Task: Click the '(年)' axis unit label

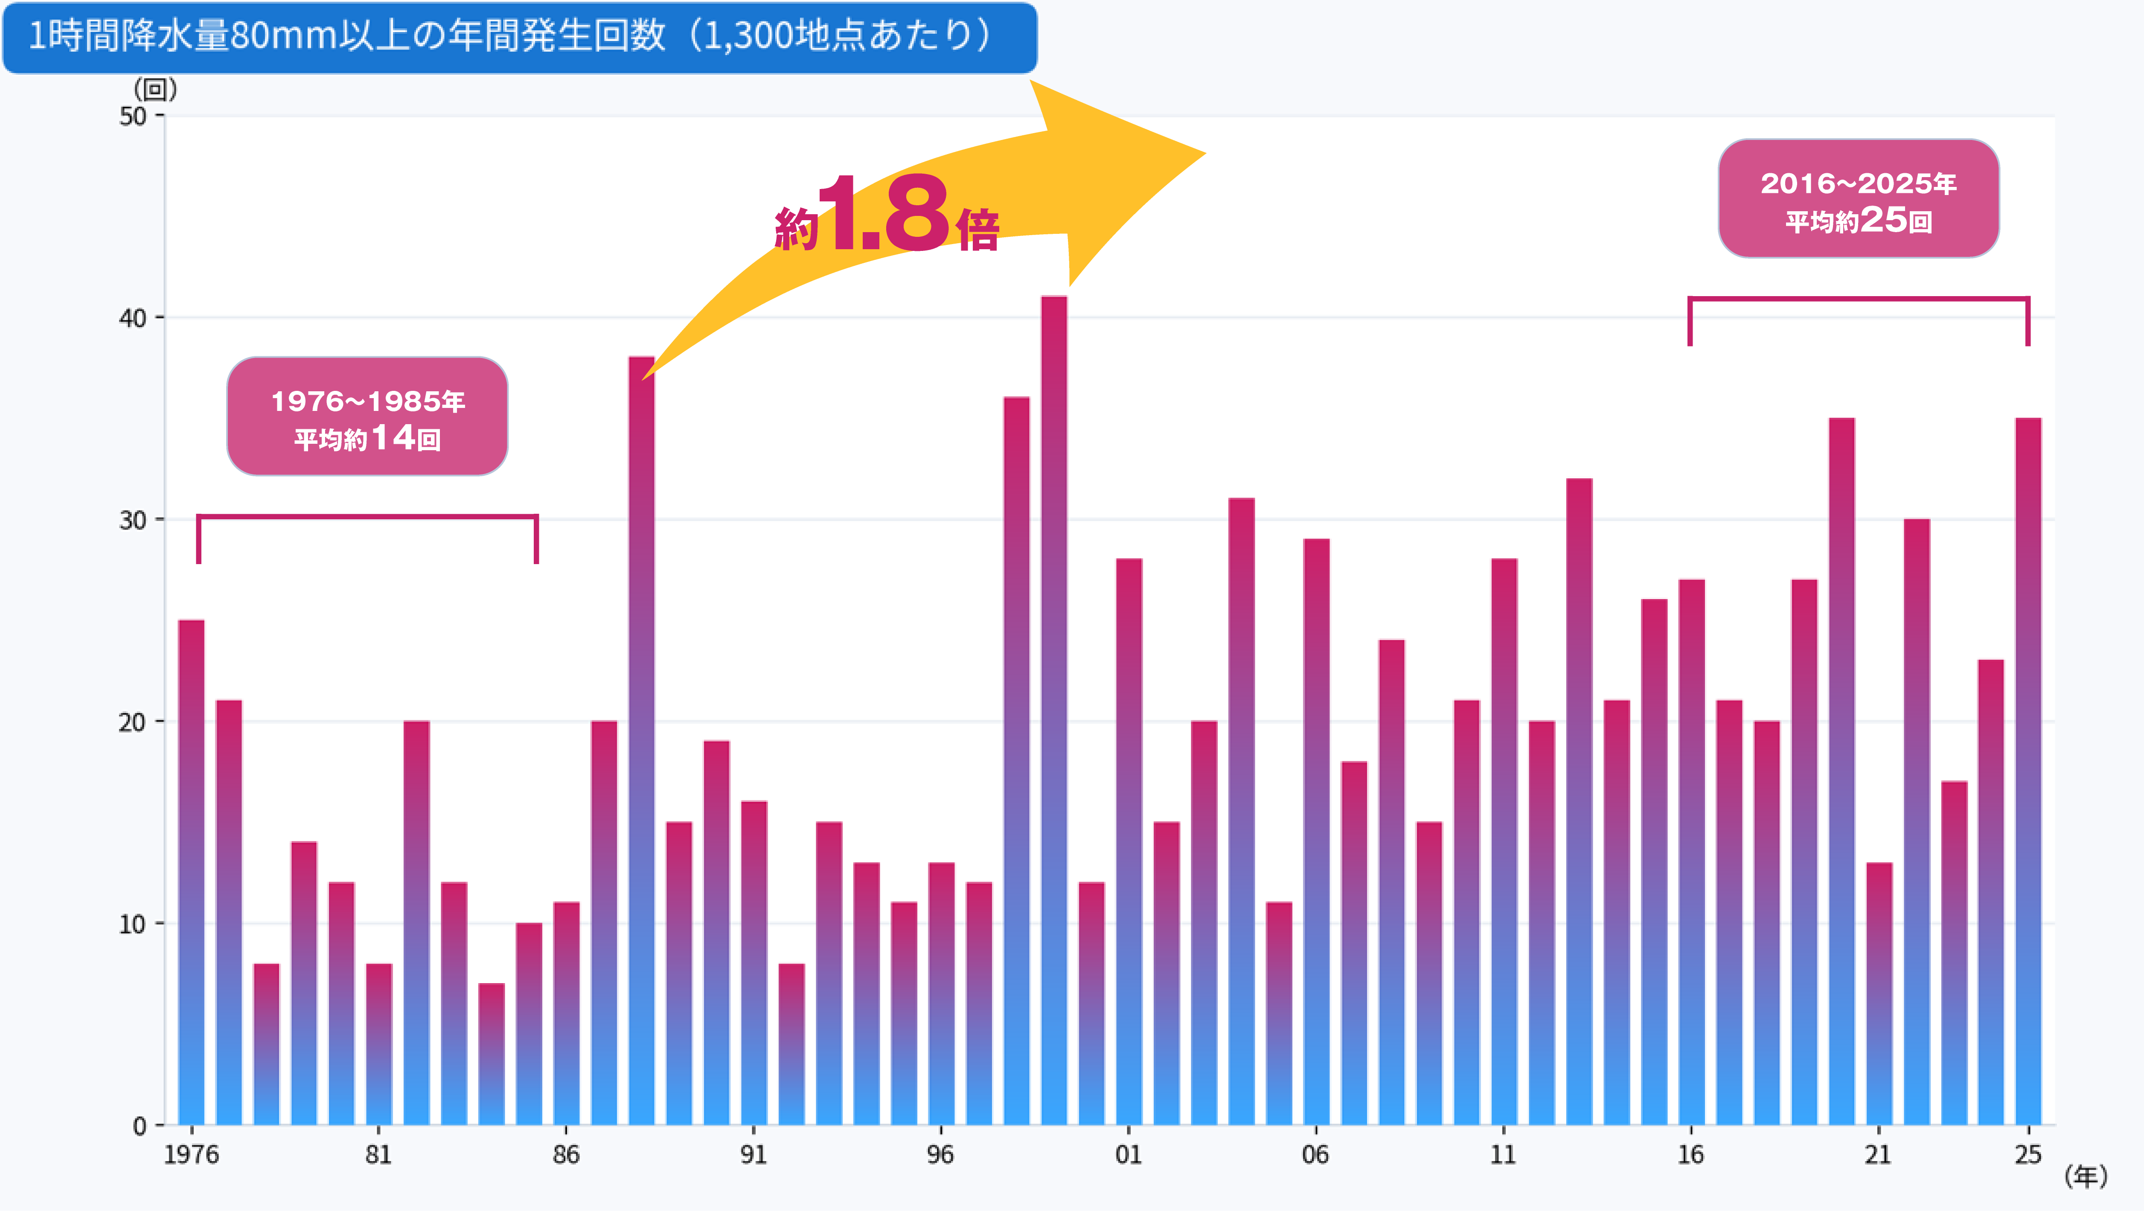Action: click(x=2086, y=1176)
